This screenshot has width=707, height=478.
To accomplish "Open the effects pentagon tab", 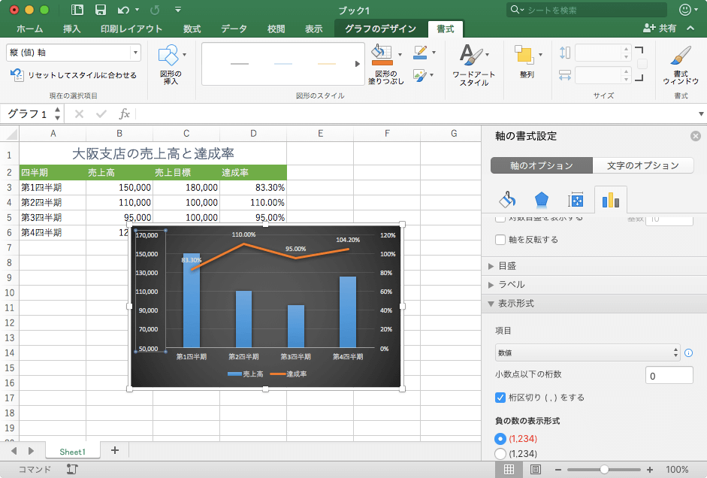I will [542, 199].
